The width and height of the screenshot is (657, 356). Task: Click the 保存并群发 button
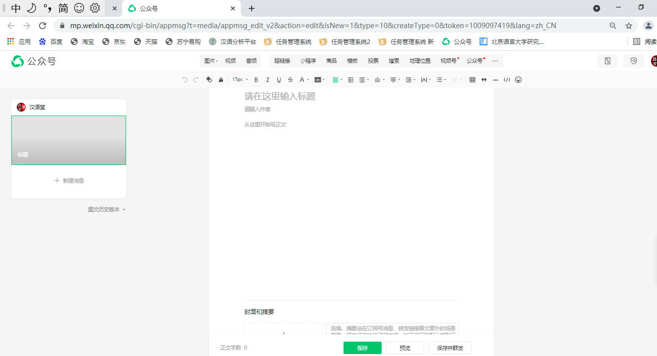[x=450, y=348]
